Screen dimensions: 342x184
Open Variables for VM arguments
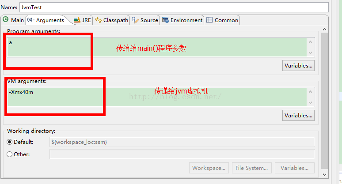[298, 116]
